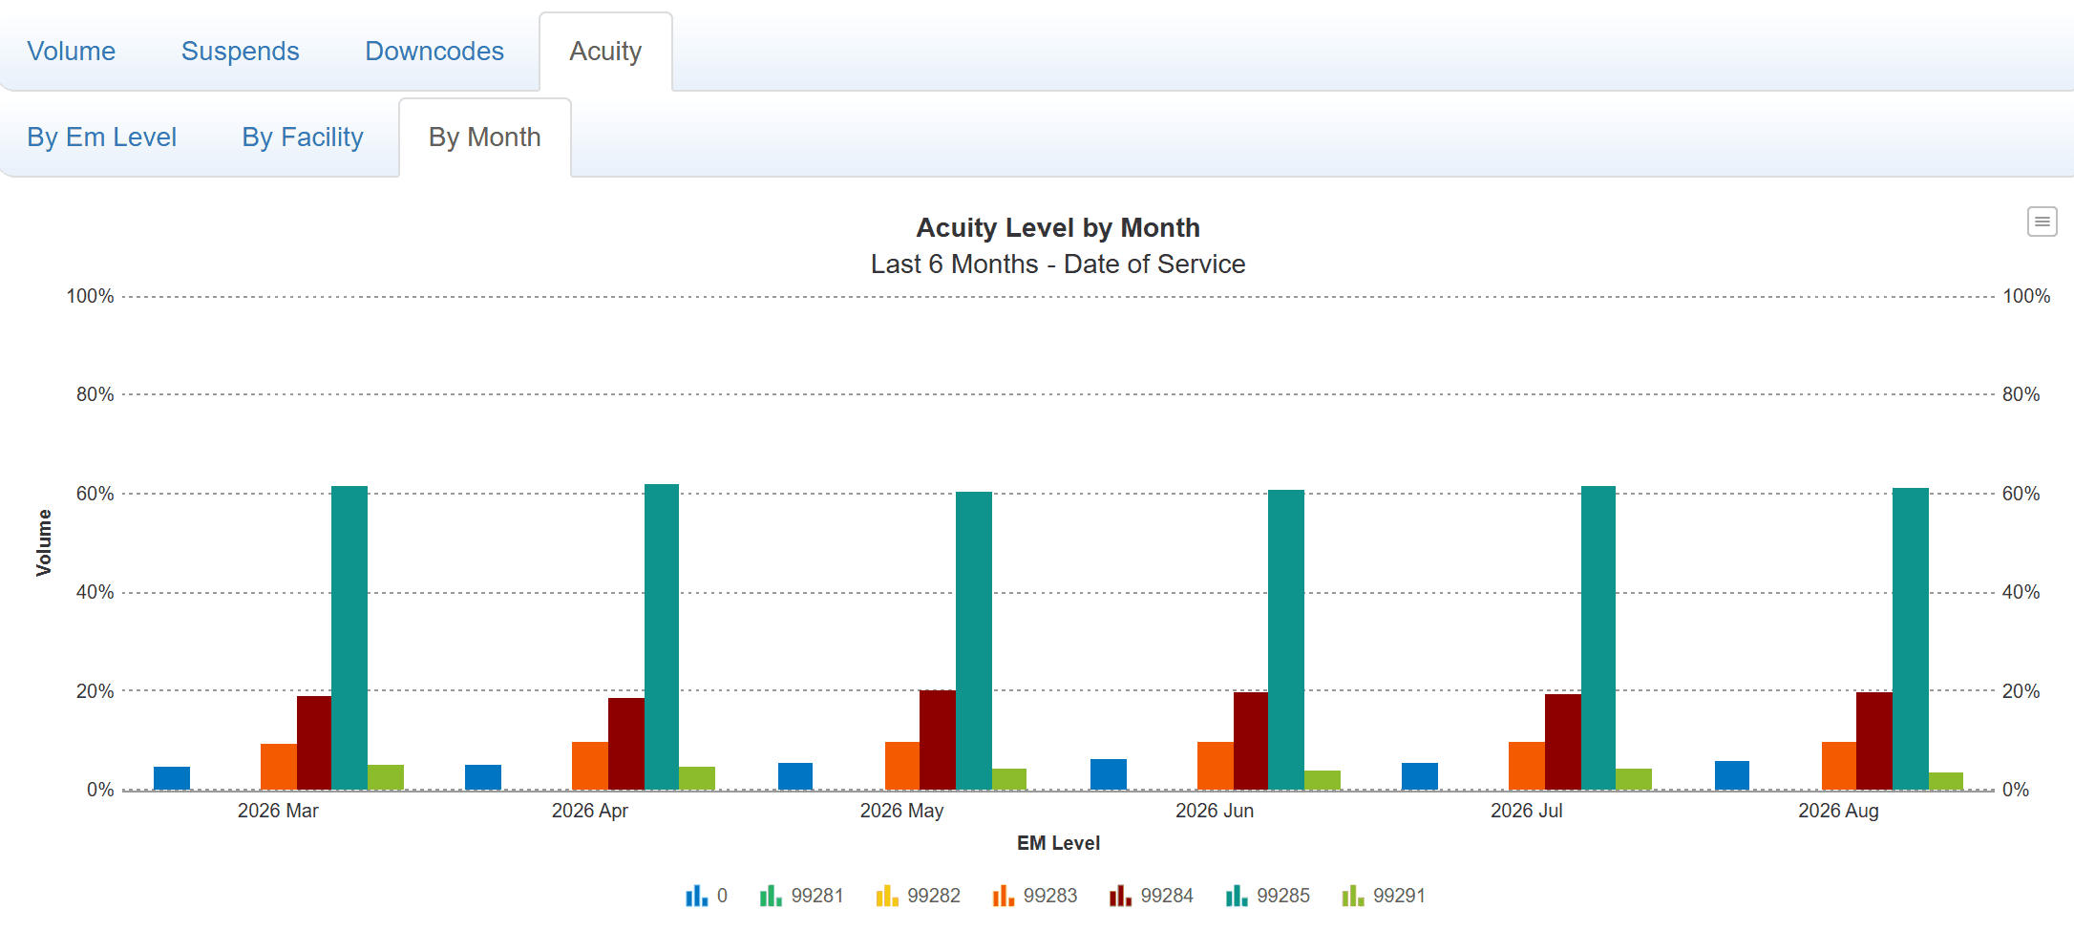Switch to the Volume tab
The image size is (2074, 930).
[x=72, y=52]
